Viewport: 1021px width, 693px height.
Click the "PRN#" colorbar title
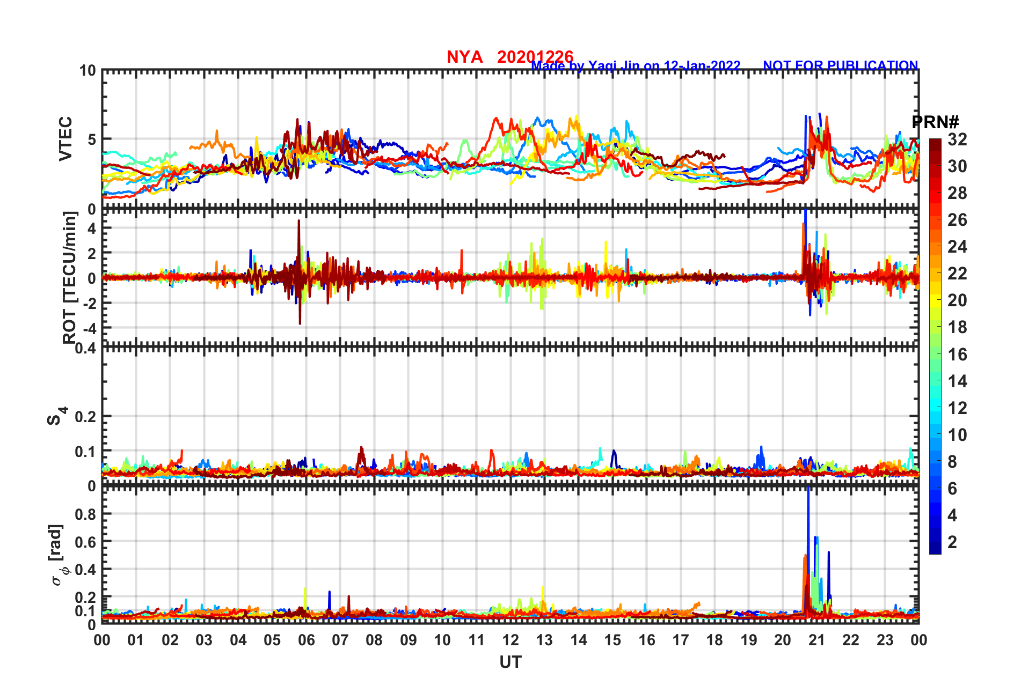tap(936, 122)
